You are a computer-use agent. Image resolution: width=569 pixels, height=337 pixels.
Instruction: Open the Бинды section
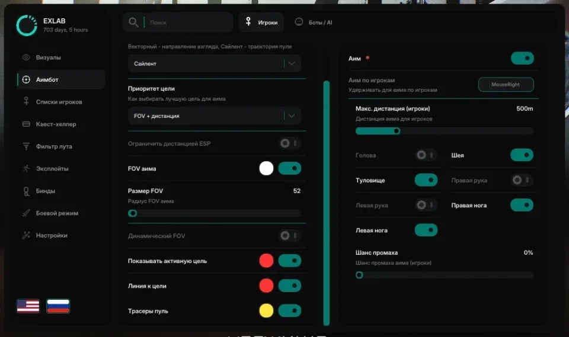click(x=61, y=191)
